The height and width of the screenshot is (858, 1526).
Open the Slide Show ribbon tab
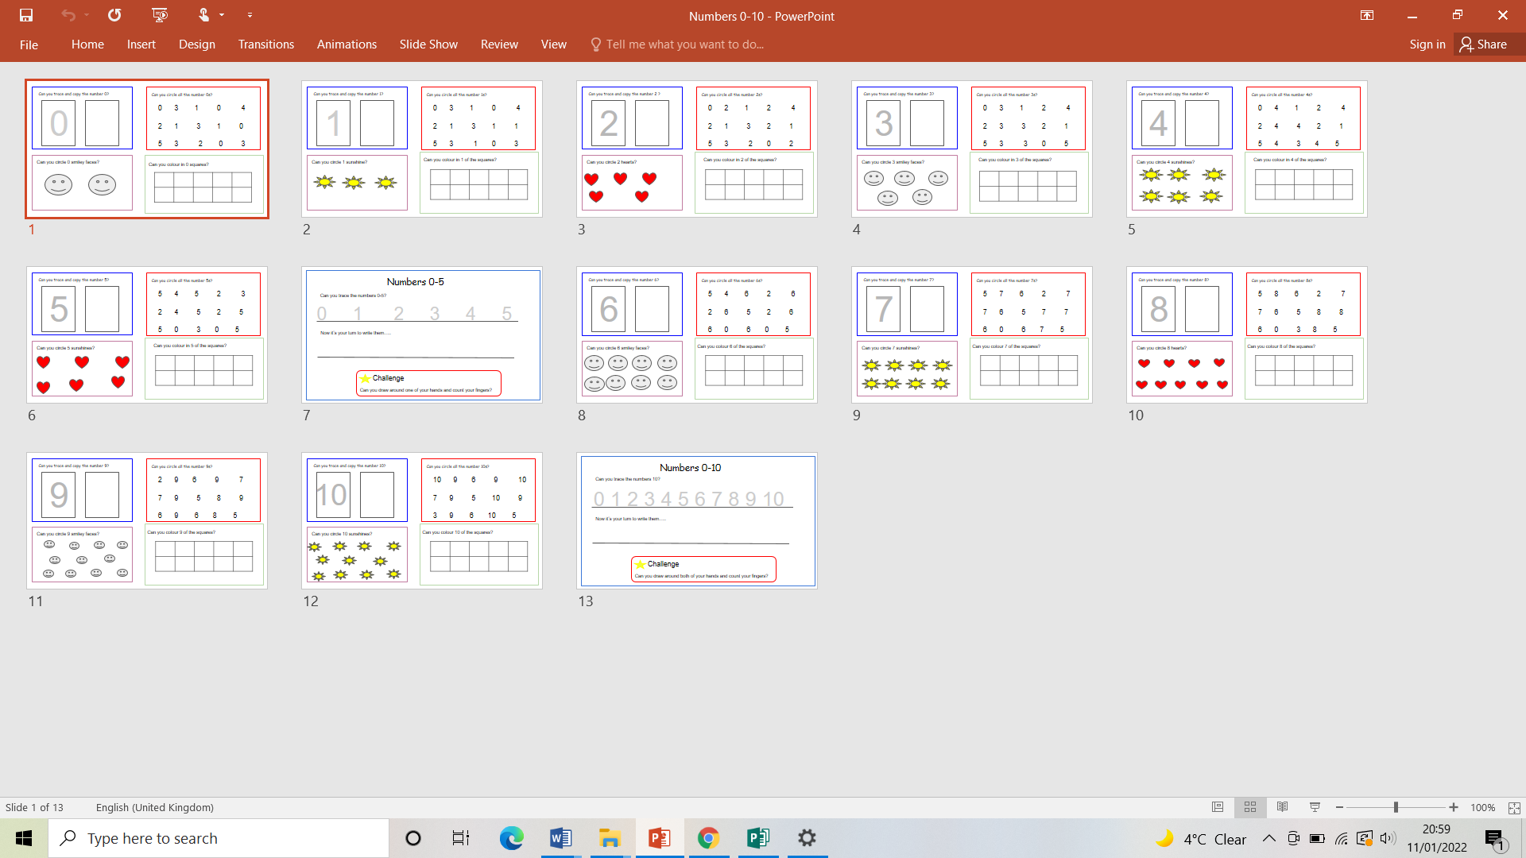coord(428,44)
